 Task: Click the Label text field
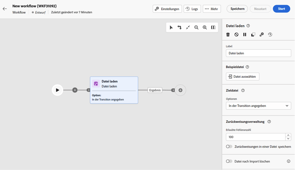pyautogui.click(x=258, y=53)
